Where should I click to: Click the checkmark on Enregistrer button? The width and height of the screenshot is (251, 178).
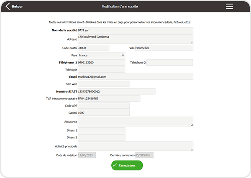pos(115,165)
